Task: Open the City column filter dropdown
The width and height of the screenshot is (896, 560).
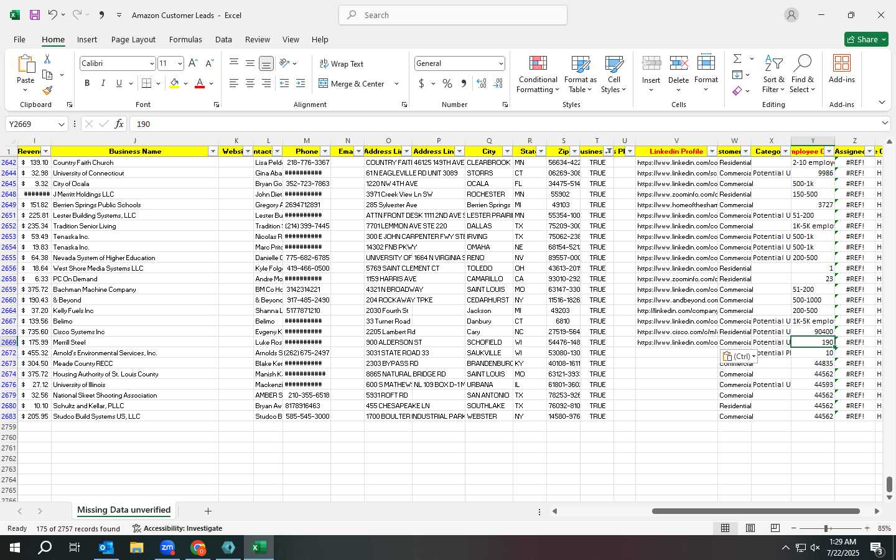Action: pyautogui.click(x=507, y=151)
